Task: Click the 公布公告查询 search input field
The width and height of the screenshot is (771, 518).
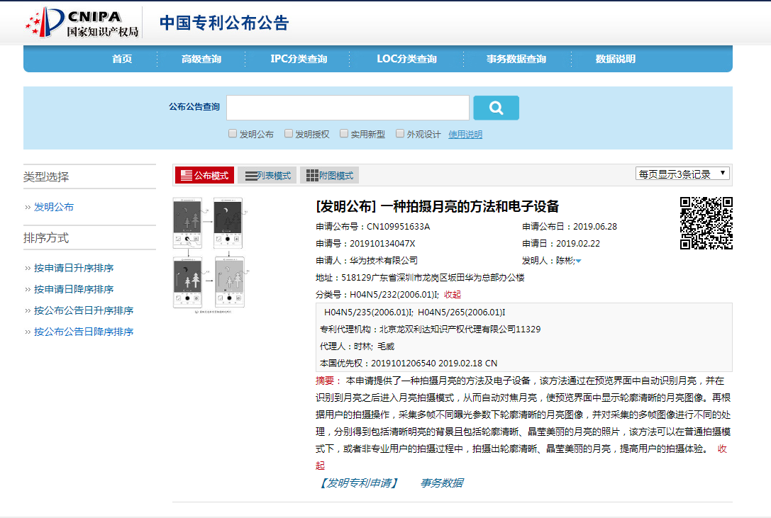Action: [x=348, y=108]
